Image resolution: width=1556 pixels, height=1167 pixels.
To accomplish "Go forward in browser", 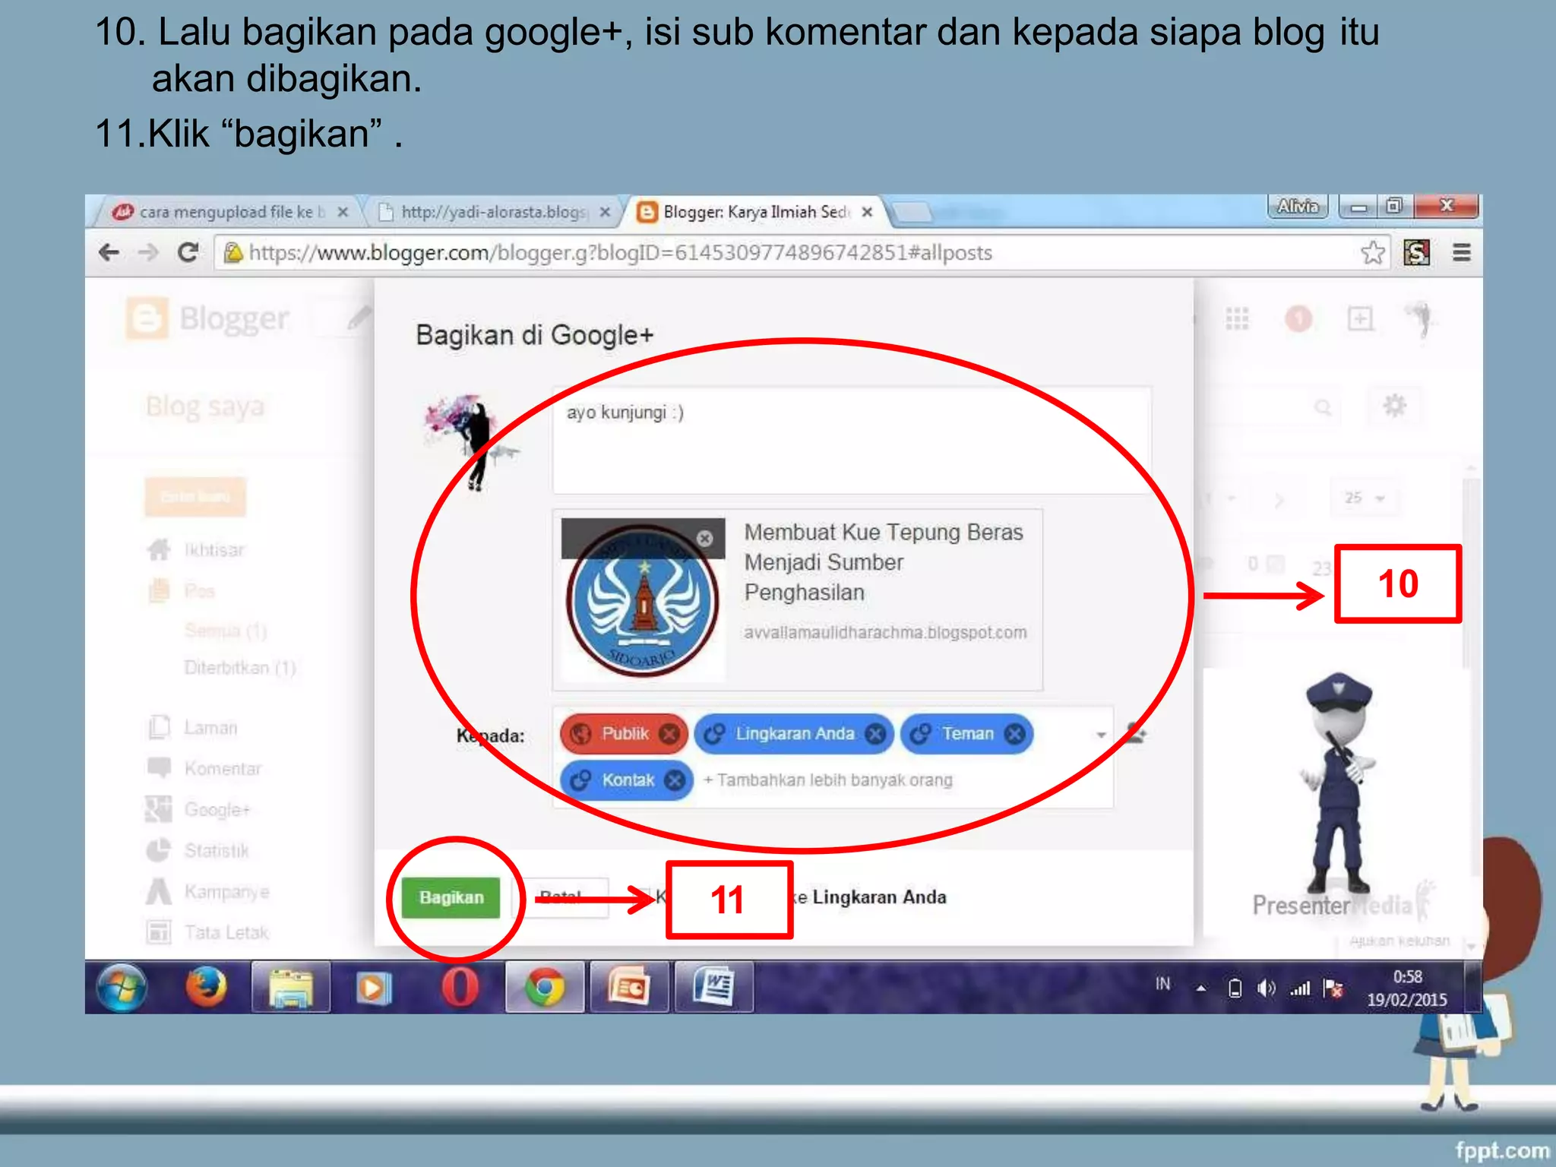I will [x=148, y=252].
